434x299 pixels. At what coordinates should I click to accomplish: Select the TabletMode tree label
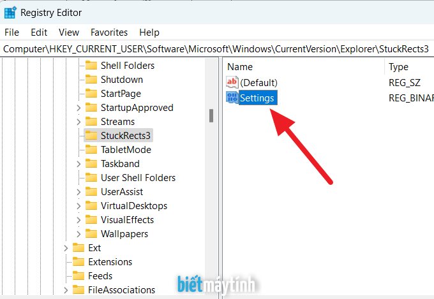coord(126,150)
